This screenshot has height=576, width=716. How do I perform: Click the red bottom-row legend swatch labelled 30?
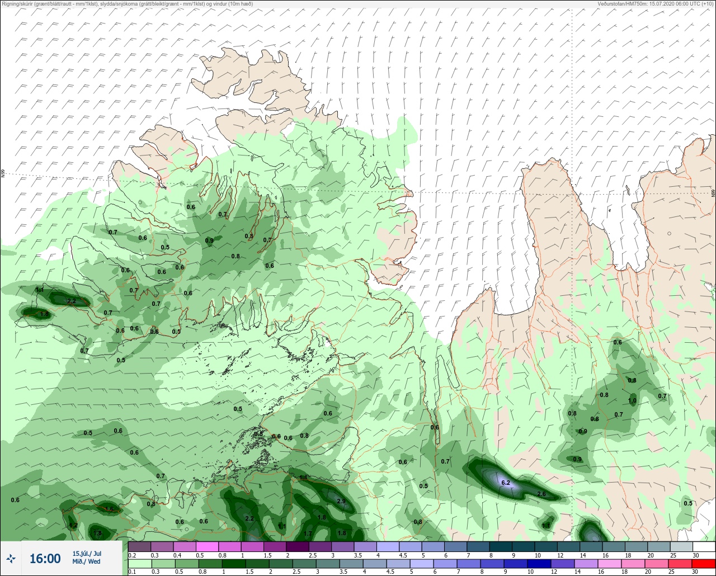click(x=704, y=564)
